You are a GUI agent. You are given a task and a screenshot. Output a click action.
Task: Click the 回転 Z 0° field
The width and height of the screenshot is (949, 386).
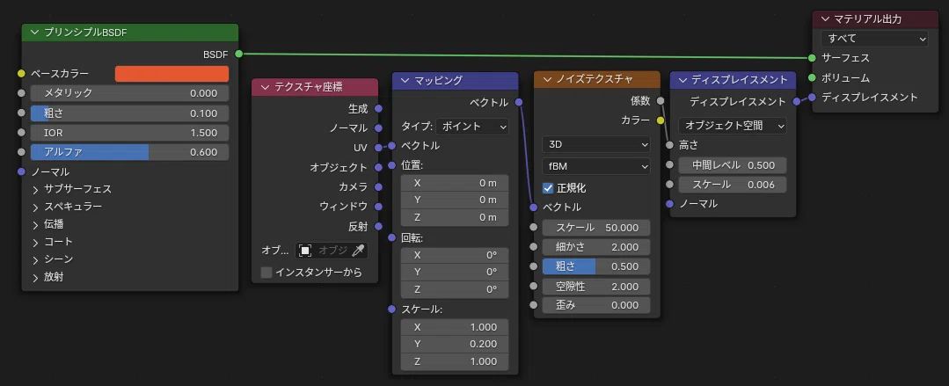(455, 289)
